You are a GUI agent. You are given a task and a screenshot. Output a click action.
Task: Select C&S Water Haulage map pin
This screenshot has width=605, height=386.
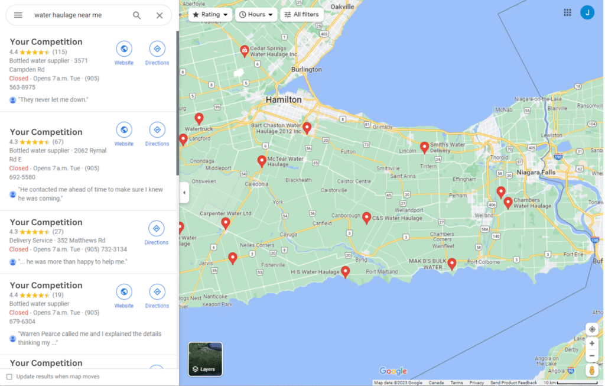click(366, 218)
